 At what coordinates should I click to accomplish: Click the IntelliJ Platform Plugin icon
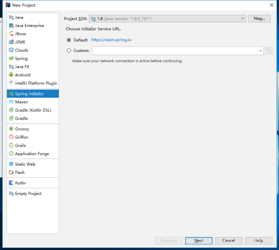[11, 83]
